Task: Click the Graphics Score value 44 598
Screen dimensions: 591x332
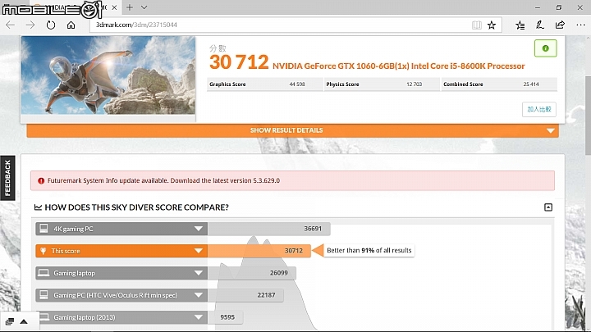Action: click(297, 84)
